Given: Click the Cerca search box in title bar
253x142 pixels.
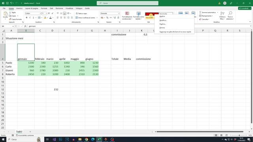Looking at the screenshot, I should click(127, 3).
